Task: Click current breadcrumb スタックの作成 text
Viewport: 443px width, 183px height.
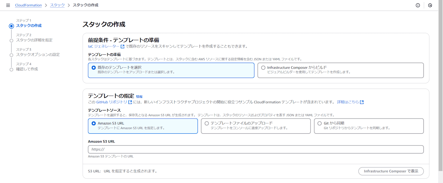Action: [x=85, y=5]
